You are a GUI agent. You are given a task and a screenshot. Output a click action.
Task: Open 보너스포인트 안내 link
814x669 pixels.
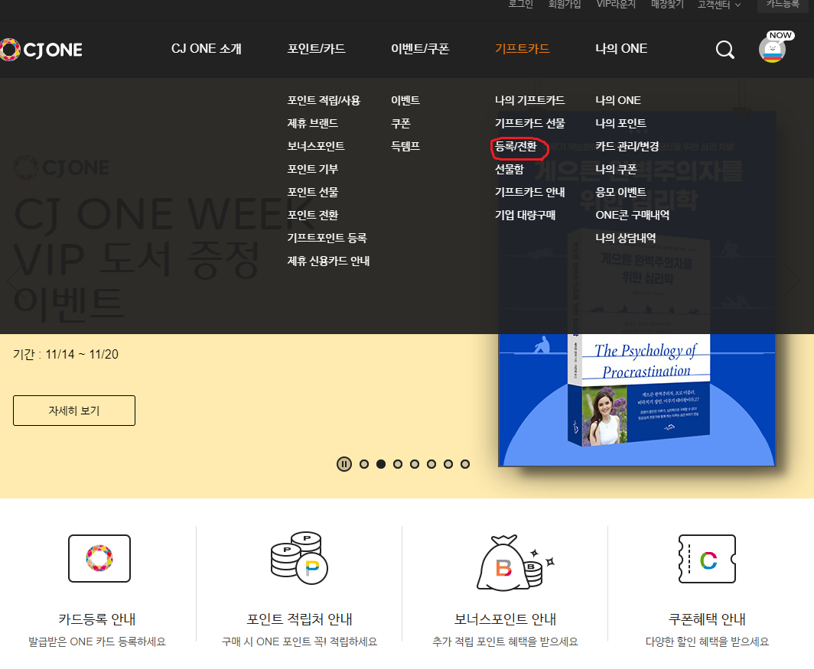505,619
